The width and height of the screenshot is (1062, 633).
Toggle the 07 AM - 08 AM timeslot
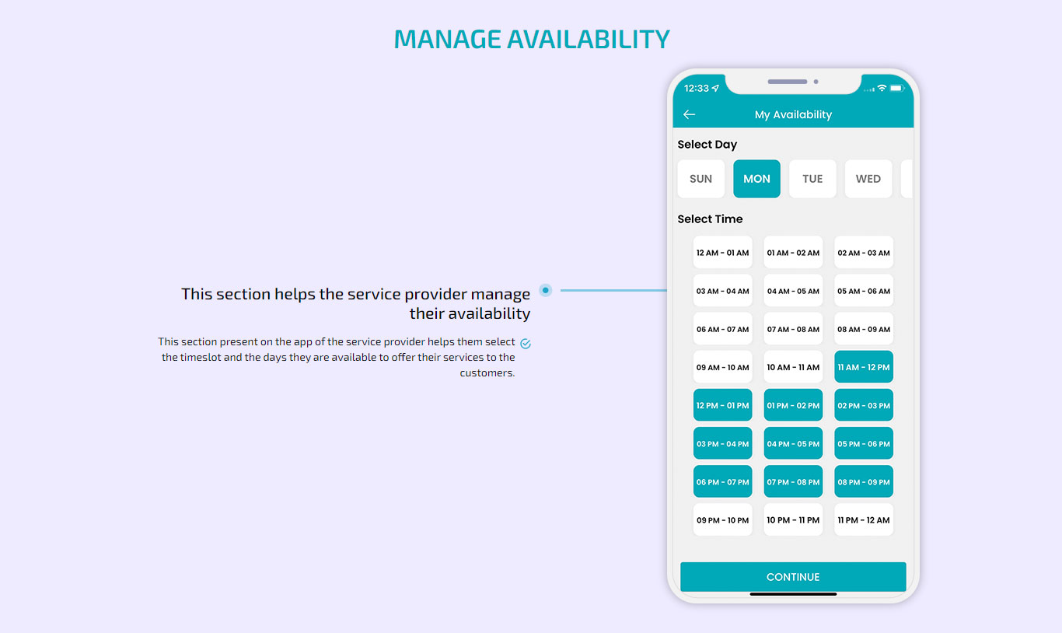tap(793, 329)
